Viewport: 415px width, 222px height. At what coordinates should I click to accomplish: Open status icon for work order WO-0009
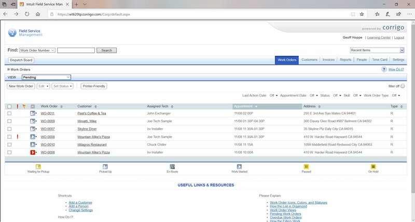33,121
